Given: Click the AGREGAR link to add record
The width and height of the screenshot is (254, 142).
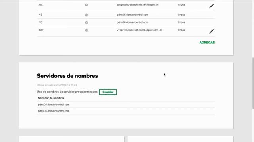Looking at the screenshot, I should pyautogui.click(x=207, y=43).
